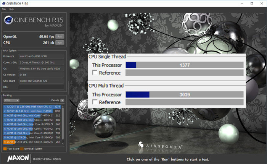Image resolution: width=267 pixels, height=164 pixels.
Task: Select ranking row 3 i7-4770K 822
Action: click(32, 115)
